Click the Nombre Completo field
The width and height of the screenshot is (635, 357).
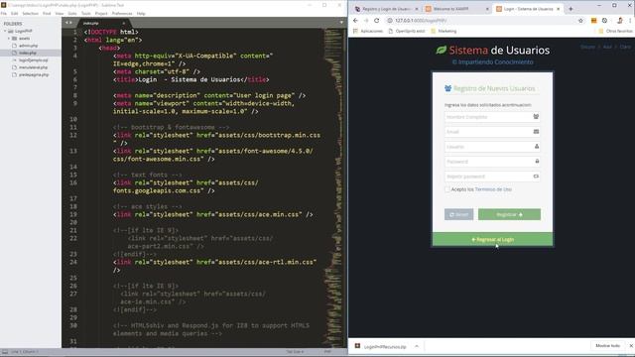492,117
